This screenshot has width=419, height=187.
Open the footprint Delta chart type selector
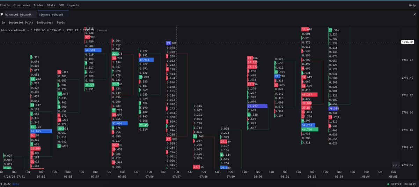pyautogui.click(x=21, y=22)
